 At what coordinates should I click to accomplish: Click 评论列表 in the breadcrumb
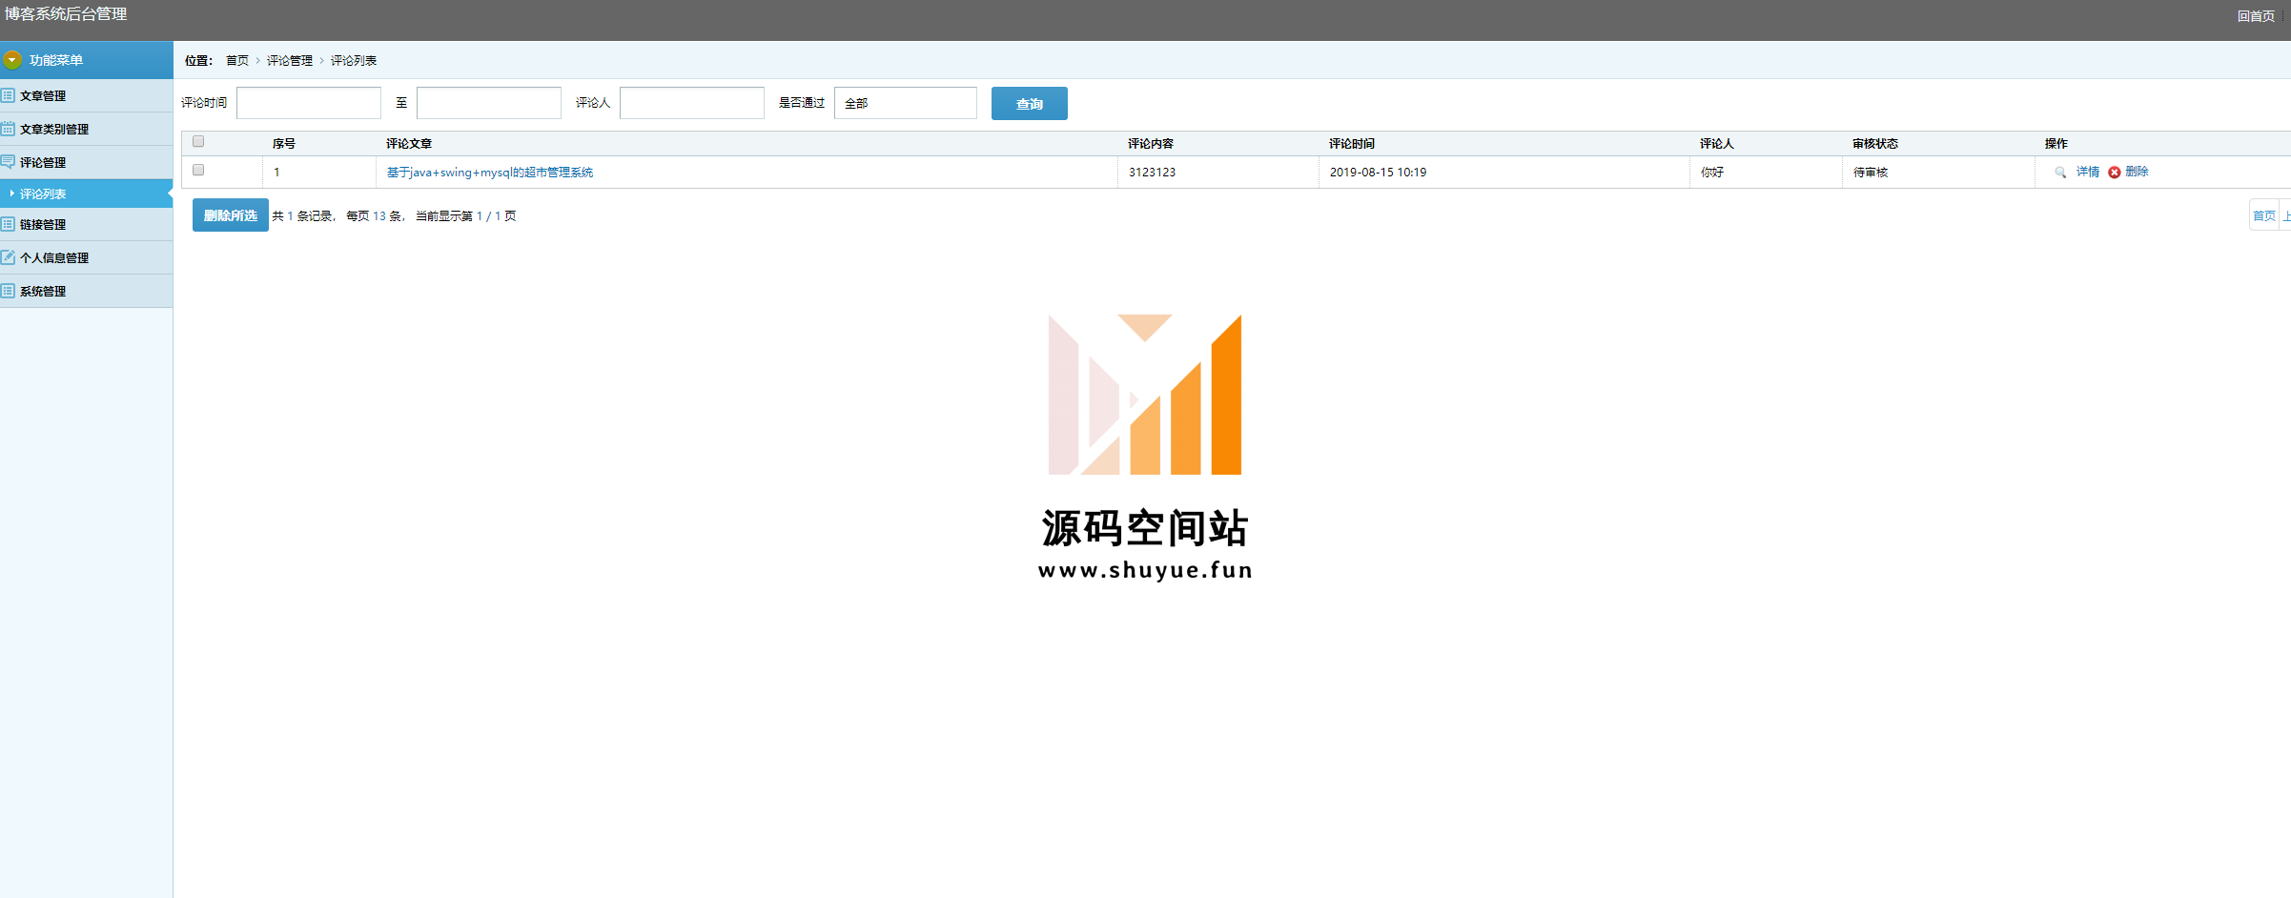point(354,61)
